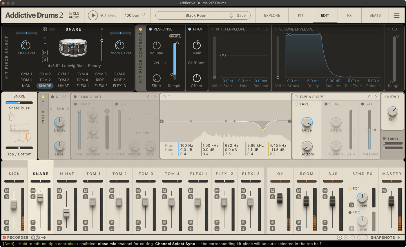Viewport: 406px width, 247px height.
Task: Toggle the RESPONSE section on/off
Action: [150, 29]
